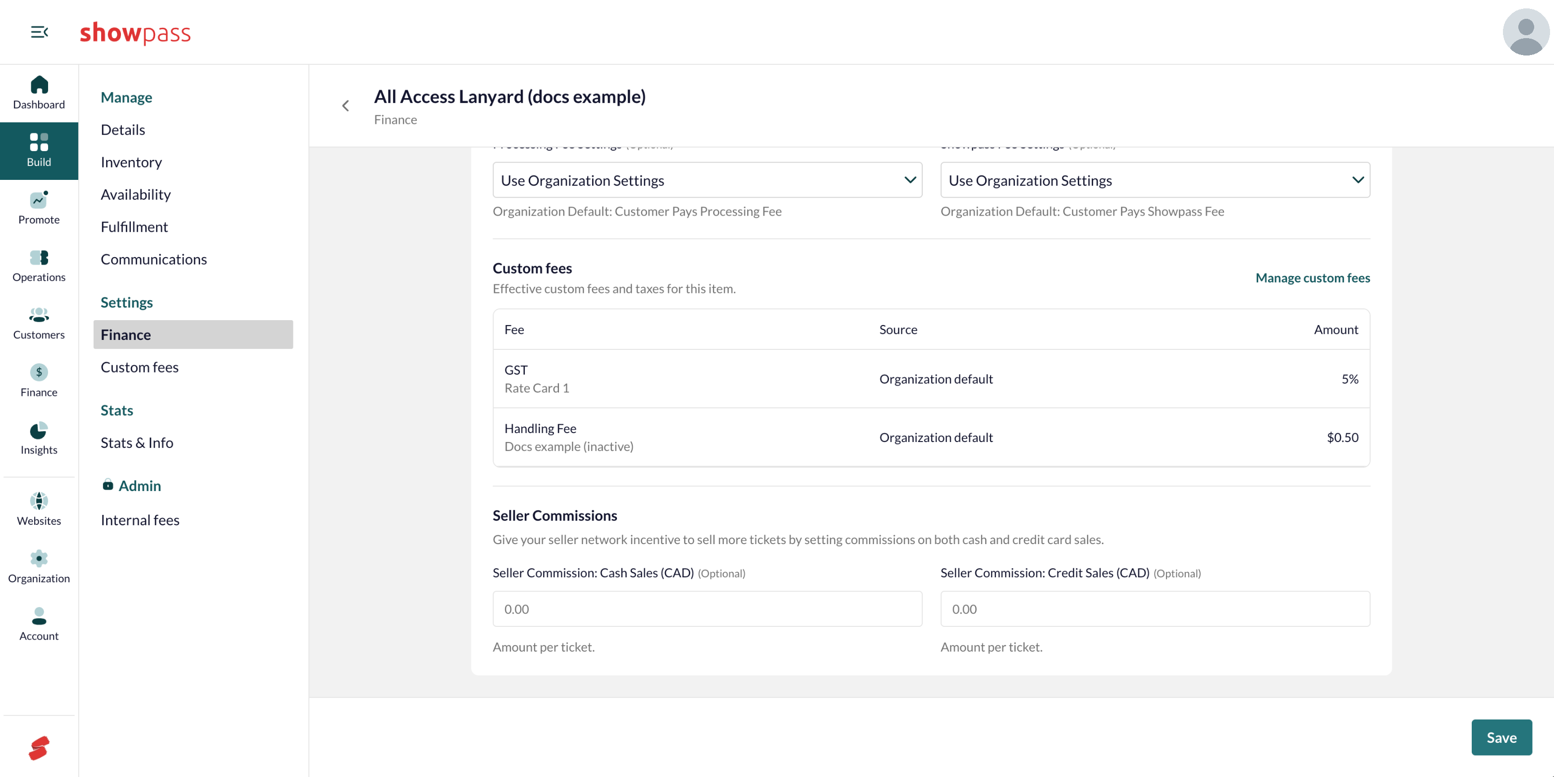The height and width of the screenshot is (777, 1554).
Task: Go back using the left chevron
Action: point(346,106)
